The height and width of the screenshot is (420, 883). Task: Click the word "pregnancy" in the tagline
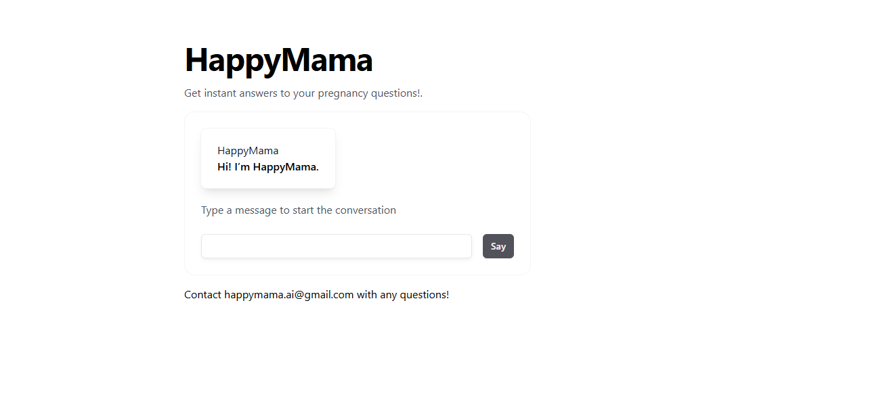click(x=342, y=93)
